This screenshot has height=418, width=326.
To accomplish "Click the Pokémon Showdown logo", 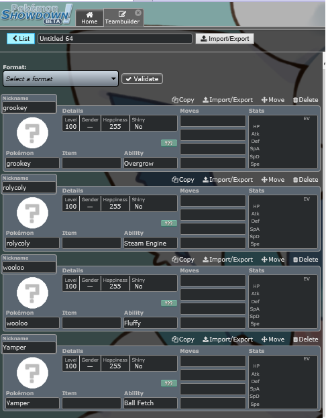I will pos(36,15).
